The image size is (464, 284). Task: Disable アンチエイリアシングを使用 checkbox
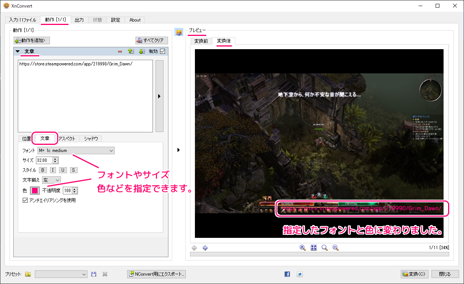pyautogui.click(x=25, y=200)
